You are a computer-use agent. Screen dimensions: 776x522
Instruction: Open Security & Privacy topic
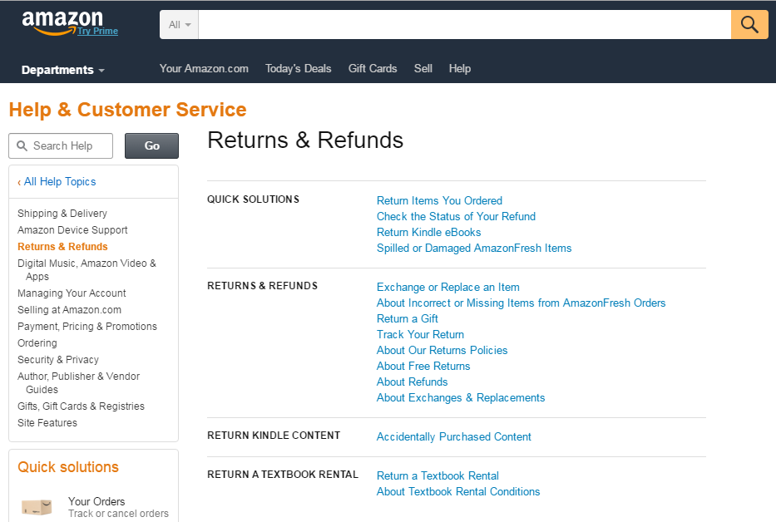tap(58, 360)
